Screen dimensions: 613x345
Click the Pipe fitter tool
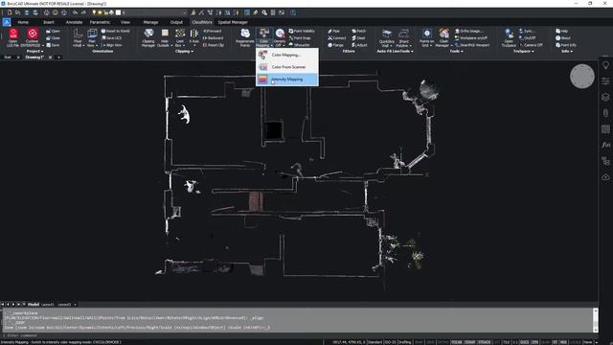(334, 31)
